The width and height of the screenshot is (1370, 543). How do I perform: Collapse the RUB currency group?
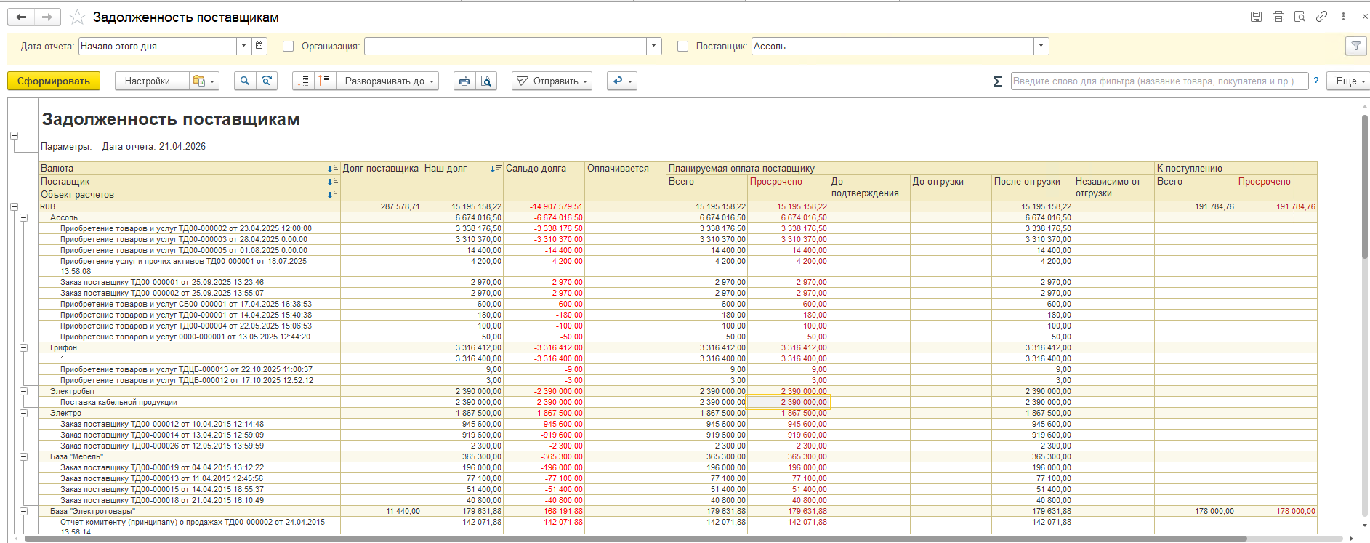click(x=14, y=206)
